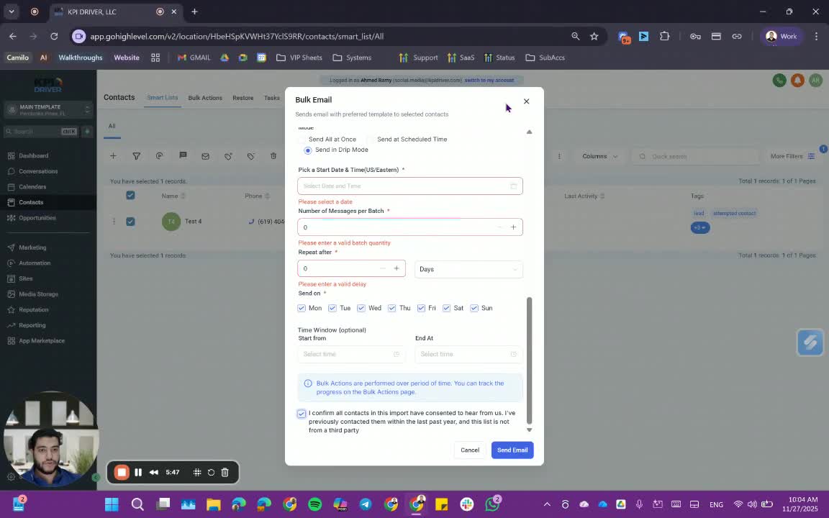Bookmark this page with star icon
Screen dimensions: 829x518
pyautogui.click(x=594, y=37)
